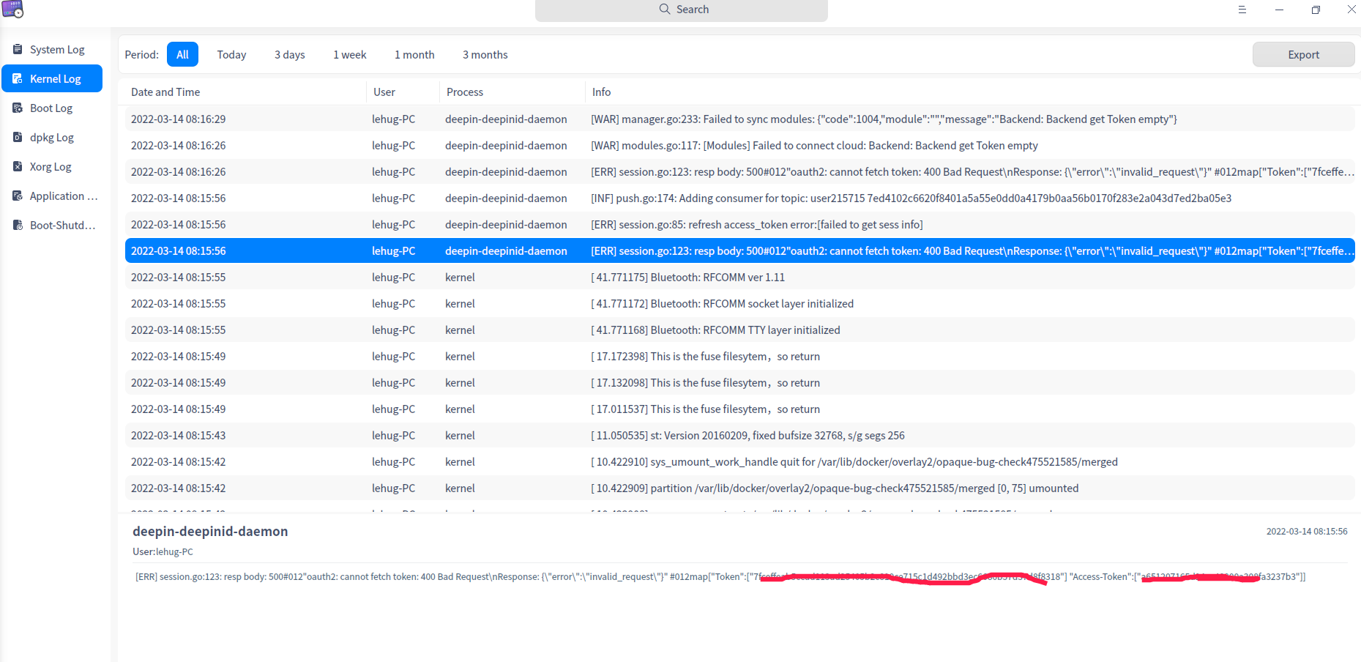
Task: Open the hamburger menu
Action: coord(1242,10)
